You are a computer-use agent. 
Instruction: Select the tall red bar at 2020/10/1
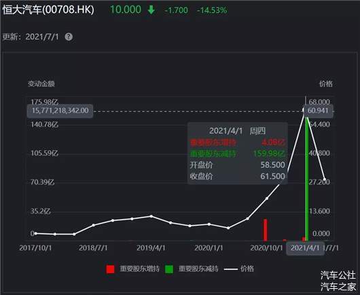[266, 230]
